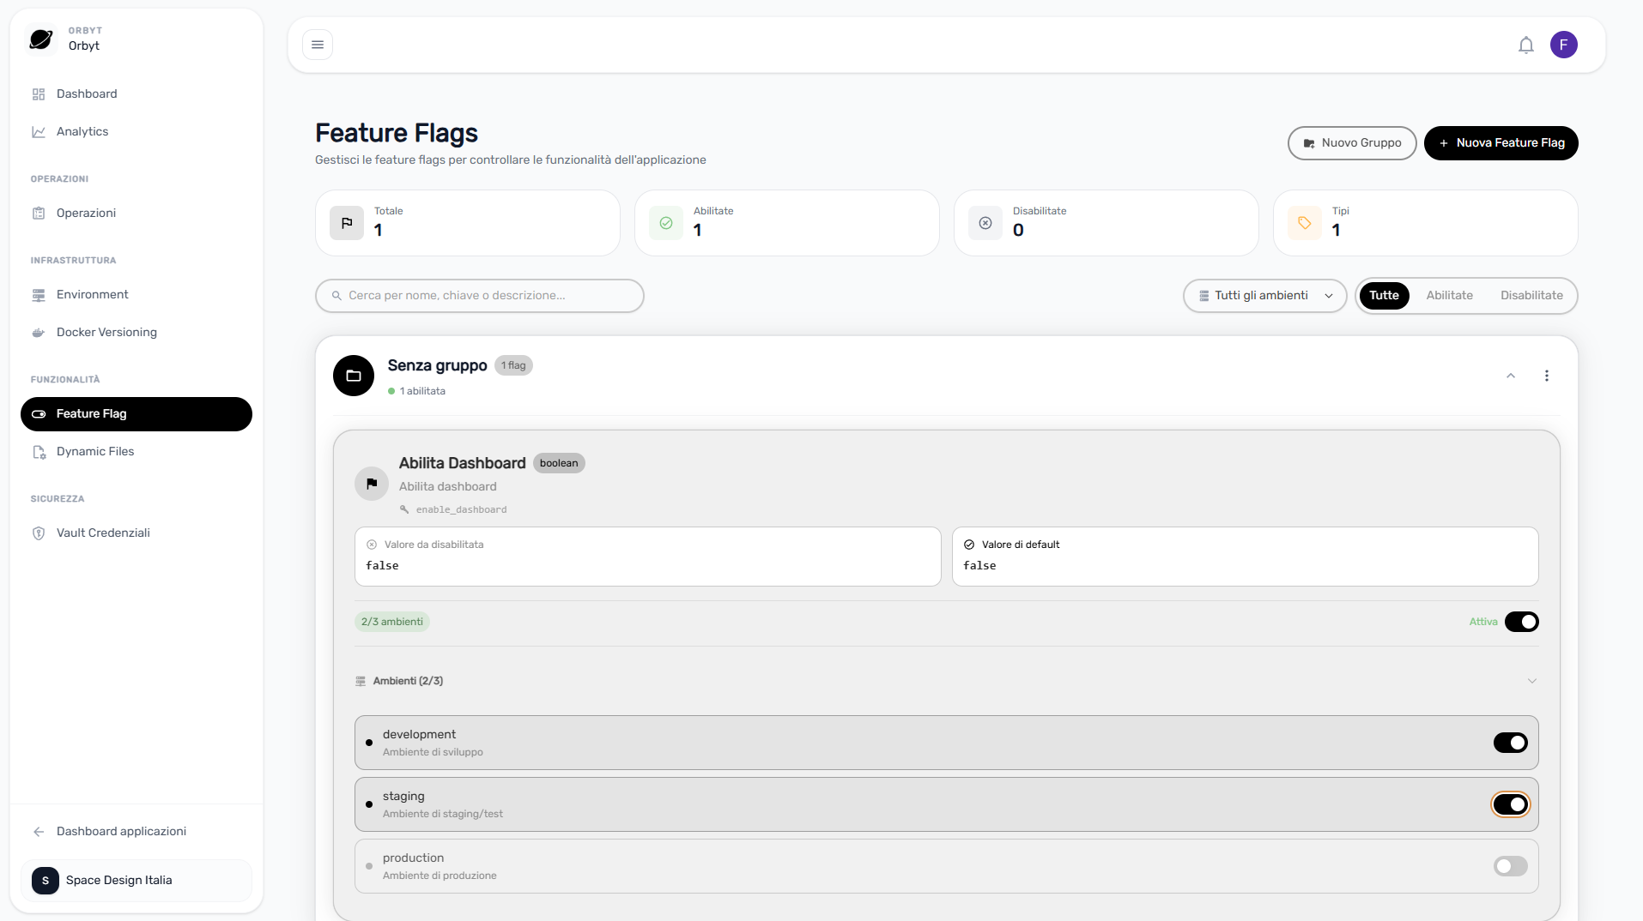Open Vault Credenziali sidebar item
This screenshot has width=1643, height=921.
[x=136, y=533]
